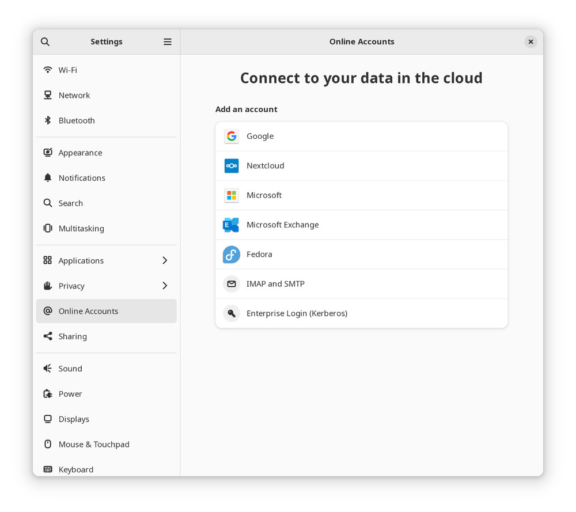Add a Microsoft account
Image resolution: width=576 pixels, height=512 pixels.
264,195
